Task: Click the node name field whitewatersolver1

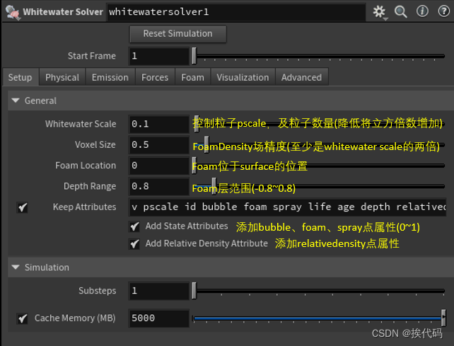Action: [x=236, y=12]
